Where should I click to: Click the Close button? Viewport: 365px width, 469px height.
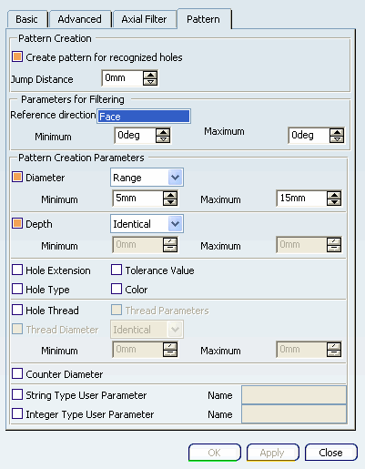click(x=331, y=453)
